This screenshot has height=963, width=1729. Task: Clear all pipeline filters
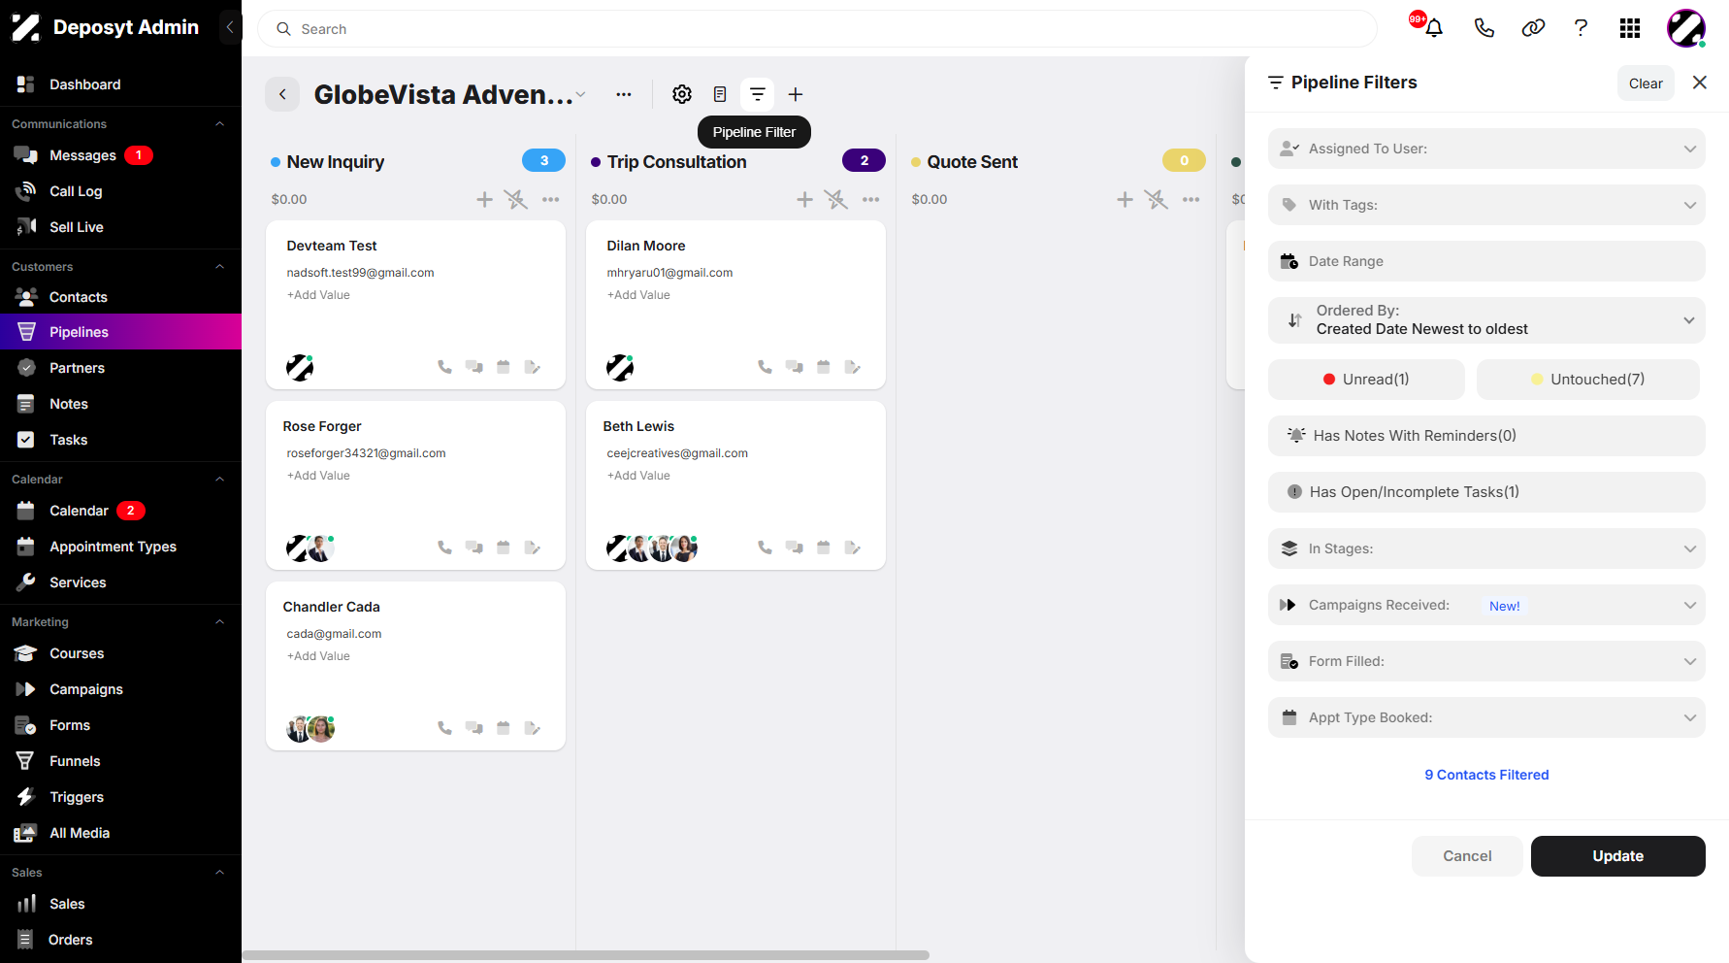coord(1646,83)
